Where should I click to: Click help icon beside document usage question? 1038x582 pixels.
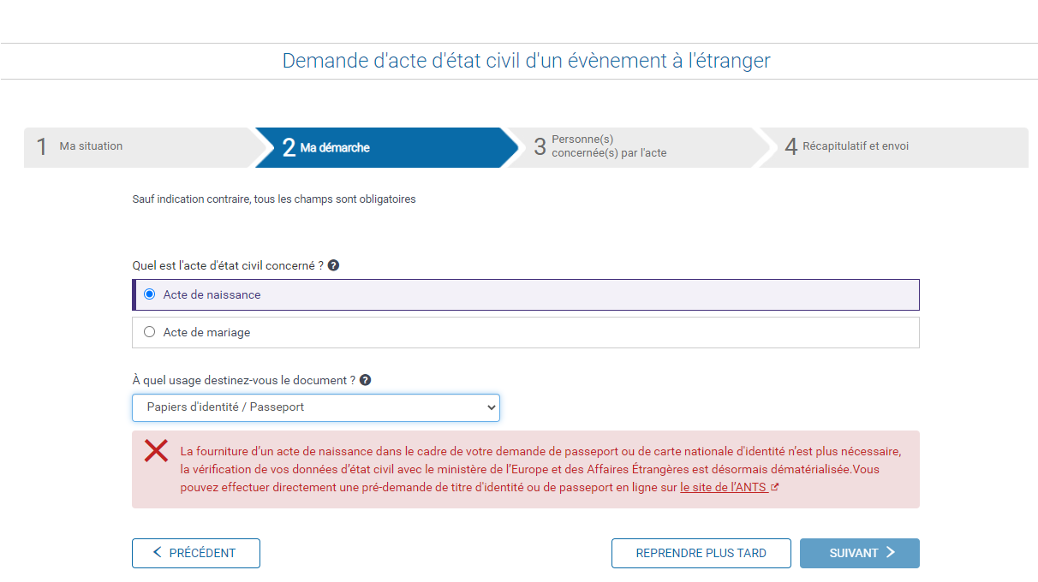[365, 380]
